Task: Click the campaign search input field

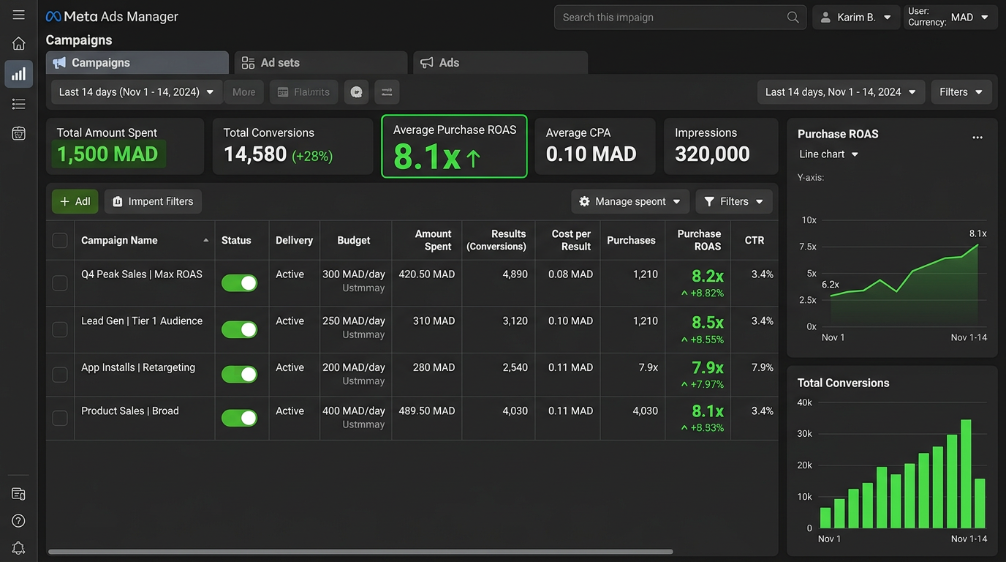Action: pyautogui.click(x=679, y=17)
